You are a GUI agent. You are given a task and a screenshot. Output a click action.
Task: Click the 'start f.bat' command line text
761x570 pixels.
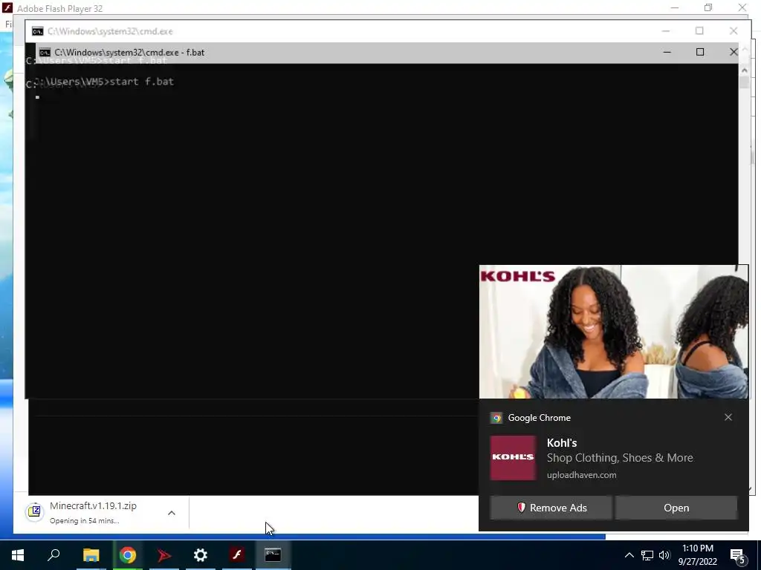pyautogui.click(x=142, y=82)
